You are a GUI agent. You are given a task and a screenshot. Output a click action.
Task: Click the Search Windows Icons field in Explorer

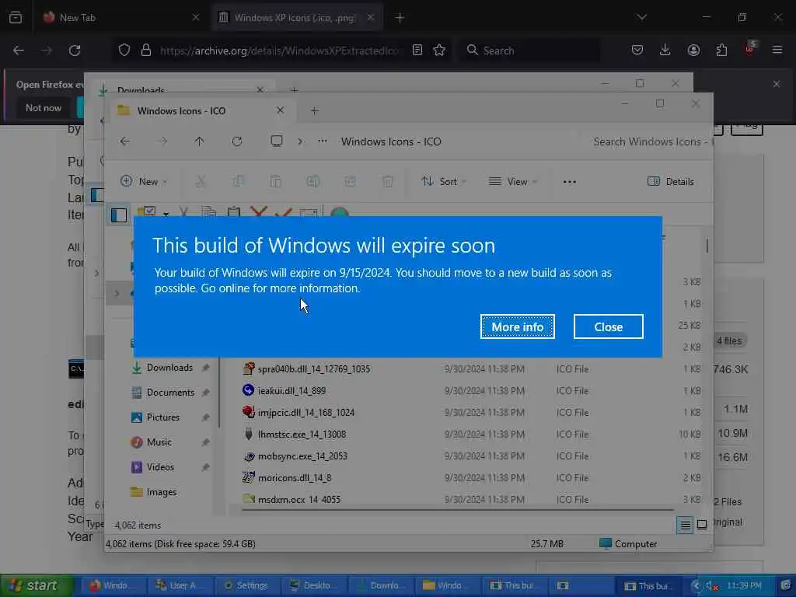(646, 141)
